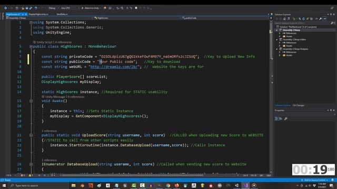
Task: Expand Assets under Assembly-CSharp-firstpass
Action: 280,55
